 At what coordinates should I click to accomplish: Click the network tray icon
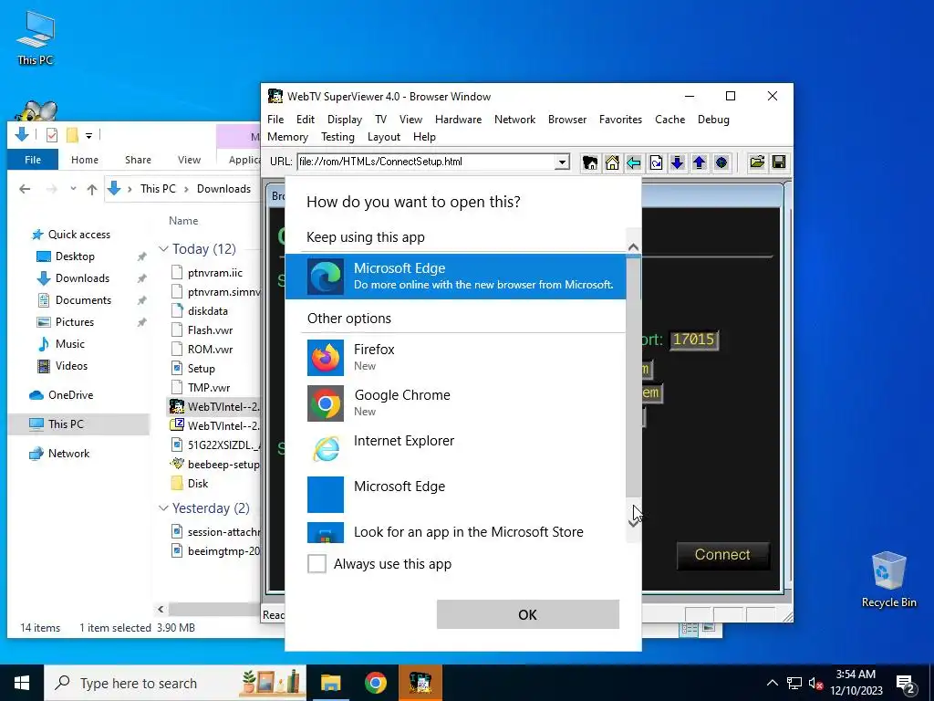tap(794, 684)
